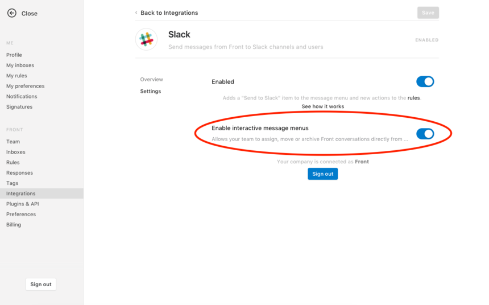The height and width of the screenshot is (305, 489).
Task: Click the Enable interactive message menus label
Action: point(260,128)
